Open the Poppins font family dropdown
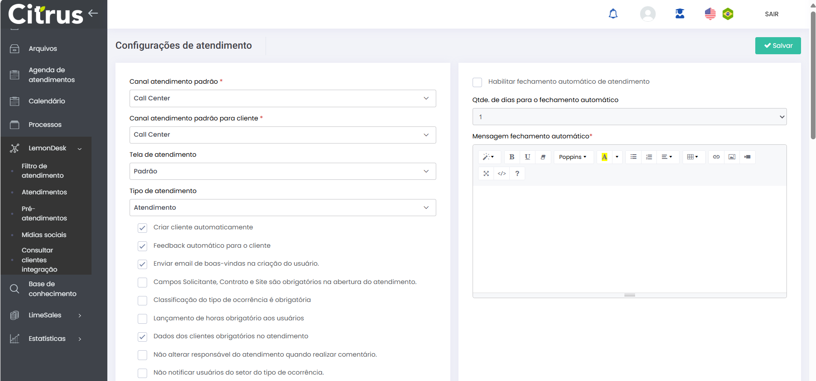Viewport: 816px width, 381px height. tap(573, 157)
